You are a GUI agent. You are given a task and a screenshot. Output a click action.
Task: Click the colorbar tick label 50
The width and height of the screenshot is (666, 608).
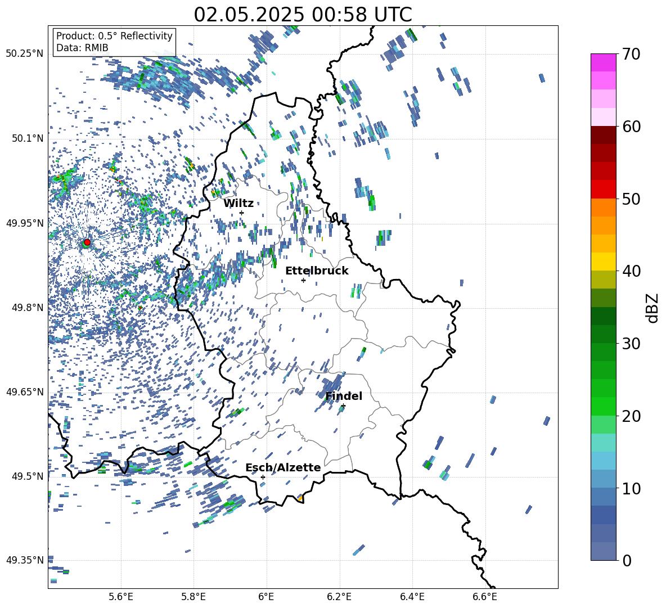631,199
